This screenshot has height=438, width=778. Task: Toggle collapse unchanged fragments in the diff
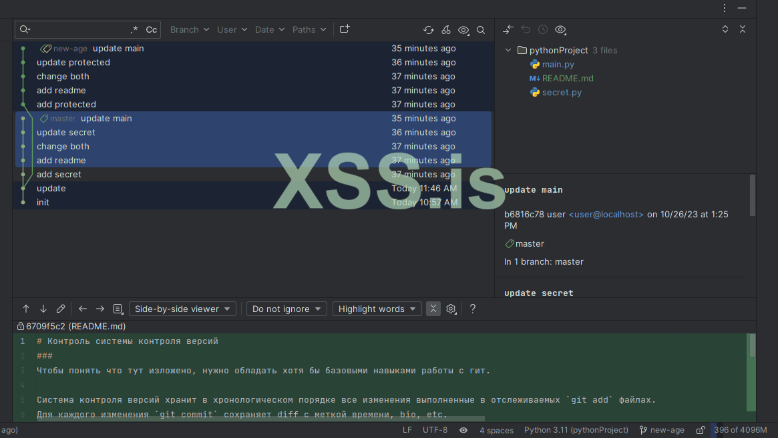click(x=433, y=309)
